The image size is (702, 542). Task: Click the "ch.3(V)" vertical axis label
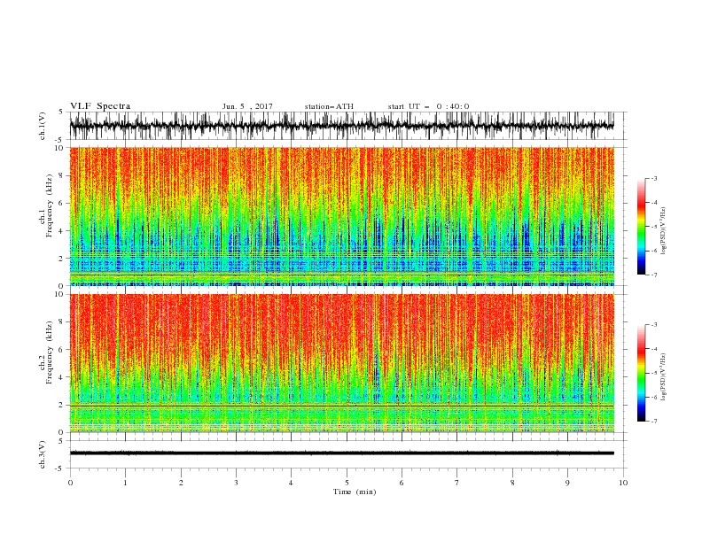coord(43,454)
